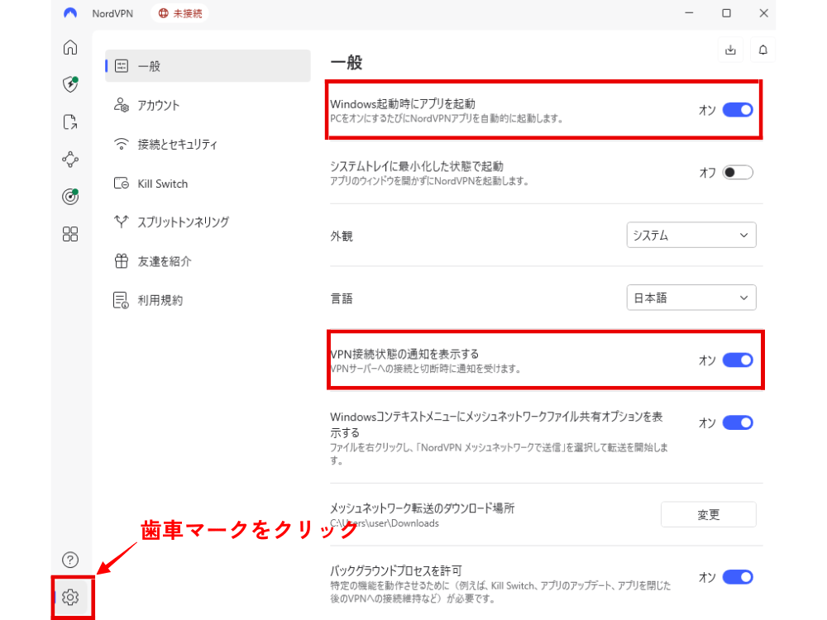Click the Threat Protection shield icon
This screenshot has width=827, height=620.
70,84
